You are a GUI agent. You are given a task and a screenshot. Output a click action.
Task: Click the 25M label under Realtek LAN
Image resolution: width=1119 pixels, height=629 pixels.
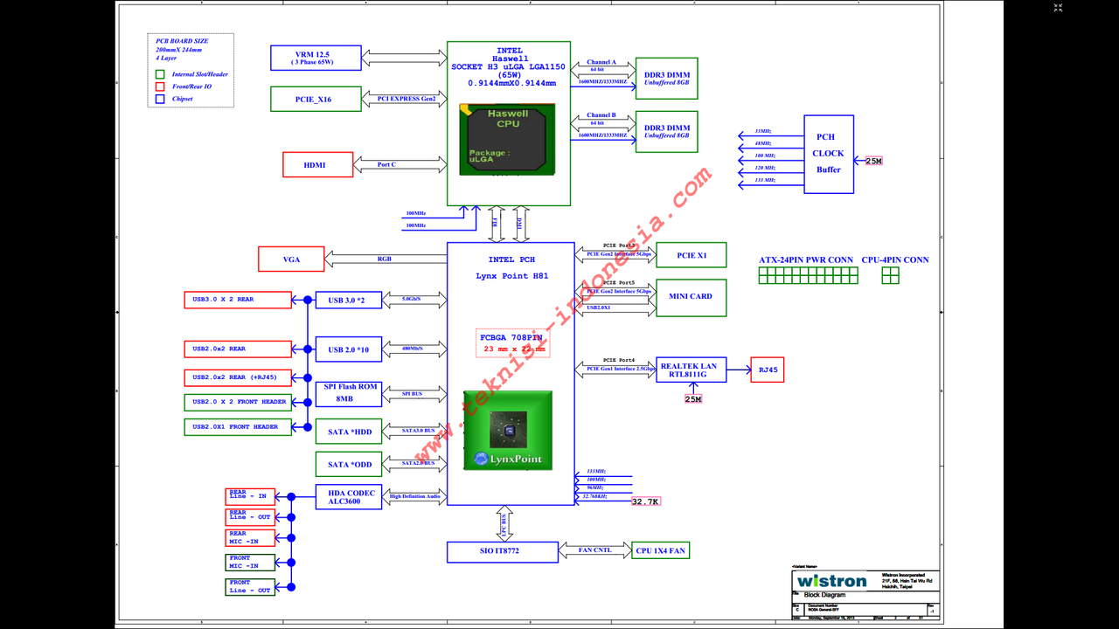coord(692,399)
